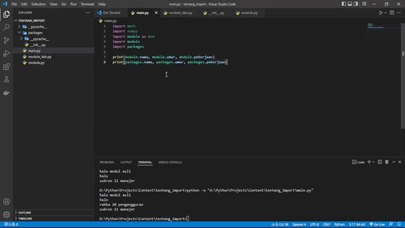Image resolution: width=405 pixels, height=228 pixels.
Task: Close the terminal panel
Action: tap(400, 162)
